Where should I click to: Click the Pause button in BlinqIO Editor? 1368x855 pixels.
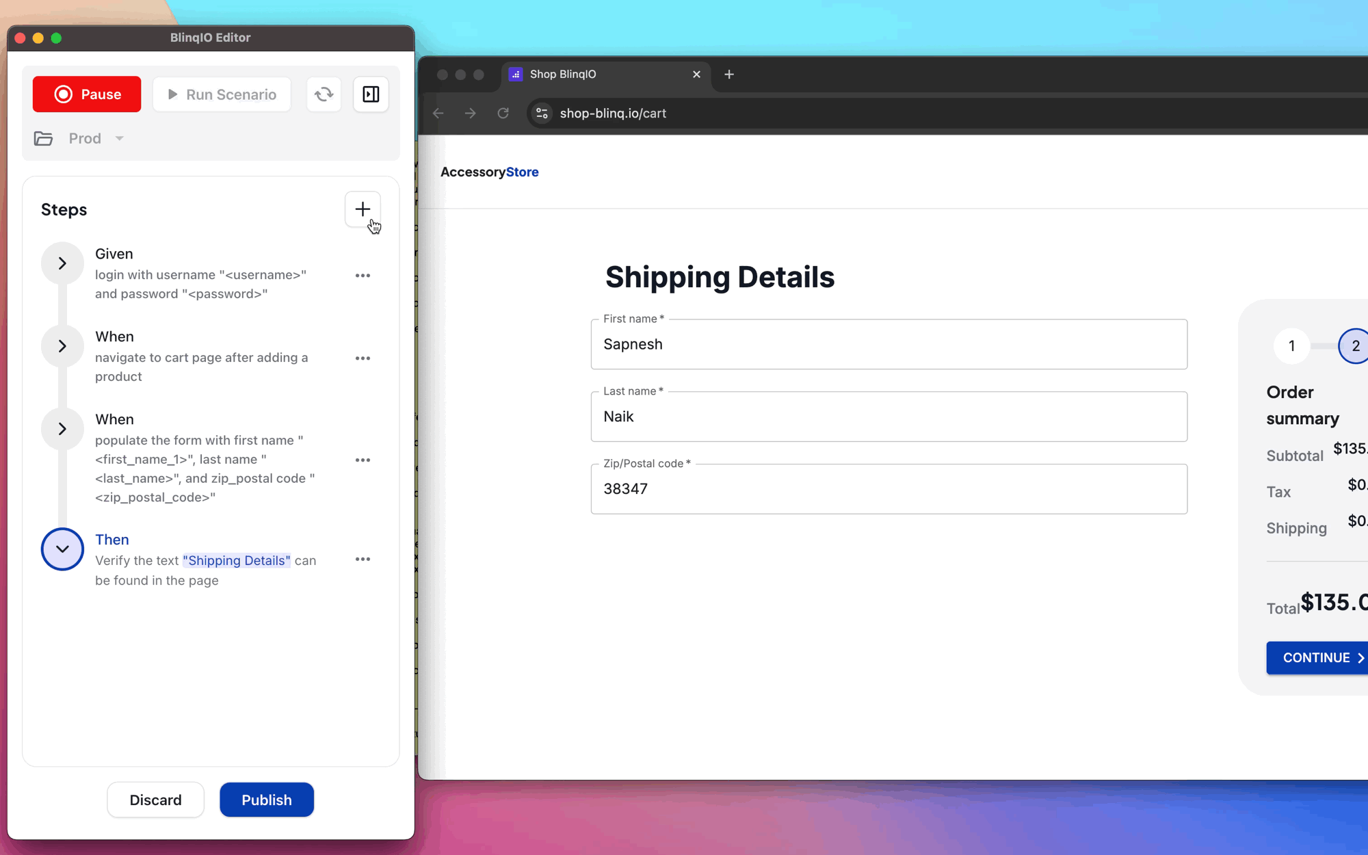(87, 94)
